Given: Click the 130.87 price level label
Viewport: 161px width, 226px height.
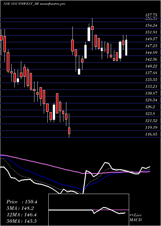Looking at the screenshot, I should coord(151,93).
